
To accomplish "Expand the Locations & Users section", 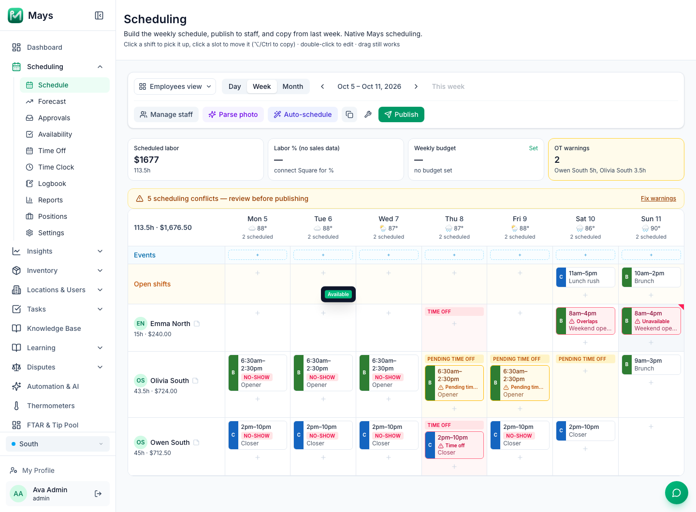I will [x=58, y=290].
